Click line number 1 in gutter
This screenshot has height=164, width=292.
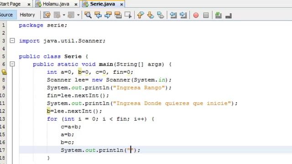[3, 25]
